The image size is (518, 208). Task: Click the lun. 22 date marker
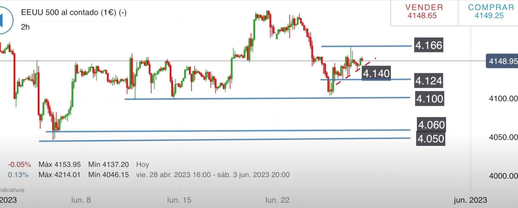pyautogui.click(x=277, y=200)
